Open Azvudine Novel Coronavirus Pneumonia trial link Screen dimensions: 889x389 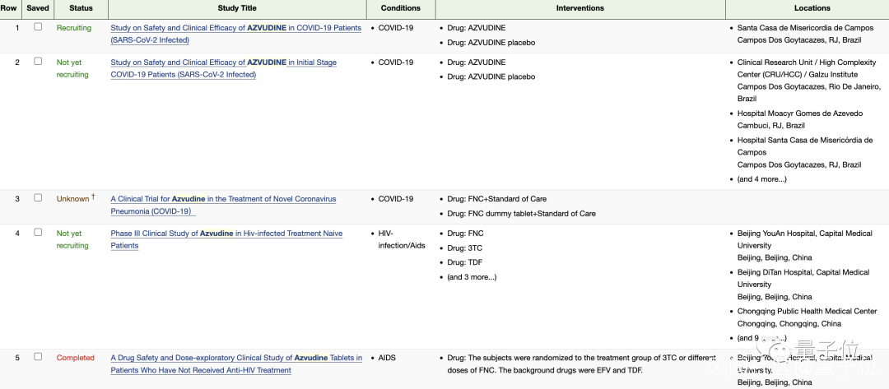(x=223, y=205)
